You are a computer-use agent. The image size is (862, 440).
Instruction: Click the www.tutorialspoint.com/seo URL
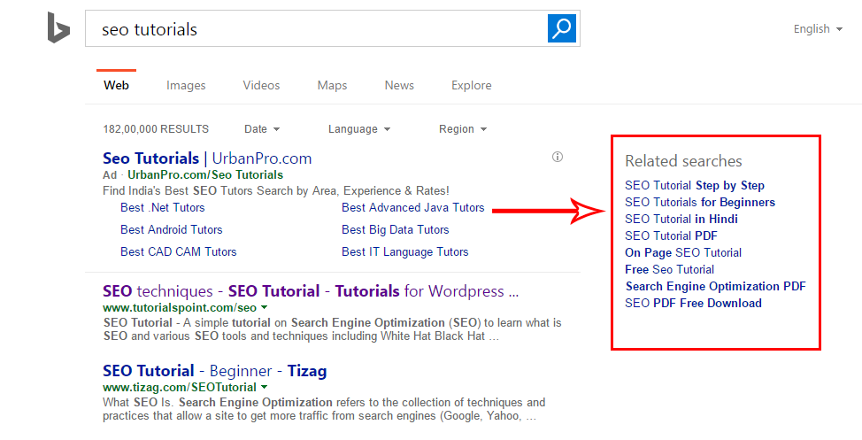(180, 308)
